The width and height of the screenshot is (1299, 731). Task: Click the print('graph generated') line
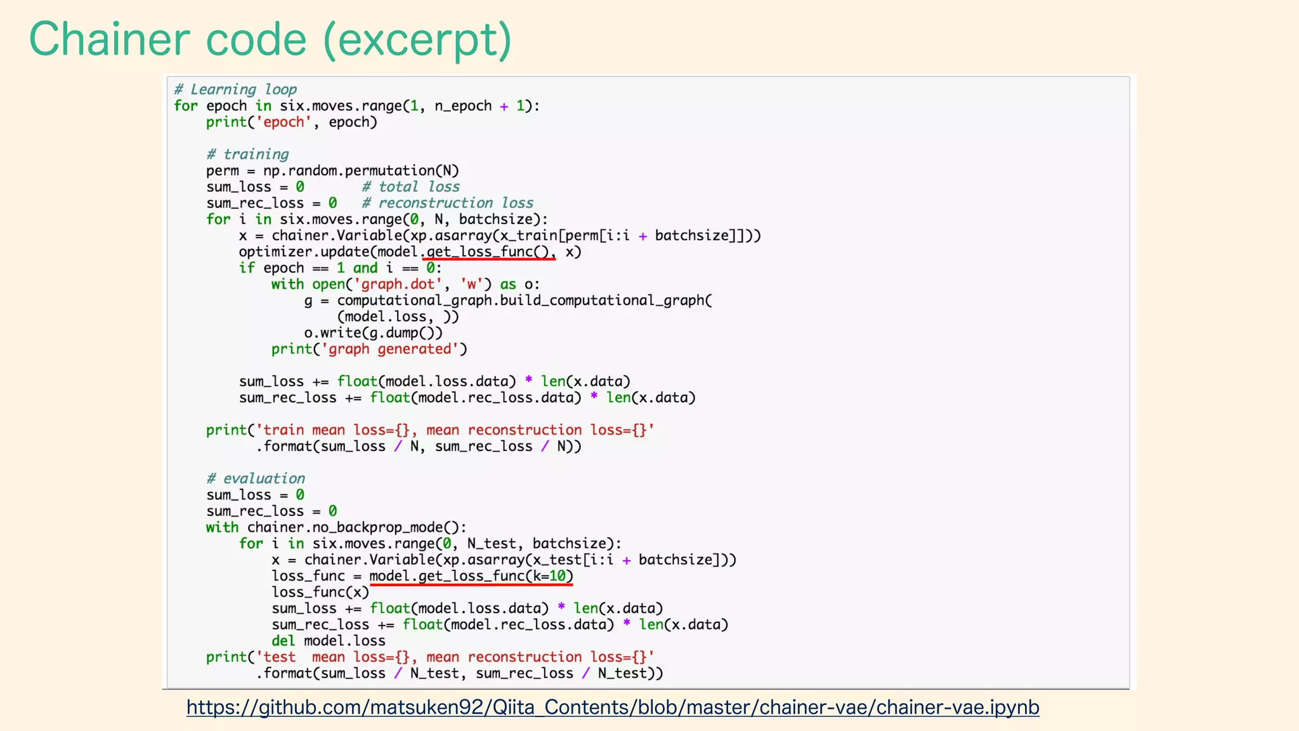click(x=369, y=349)
